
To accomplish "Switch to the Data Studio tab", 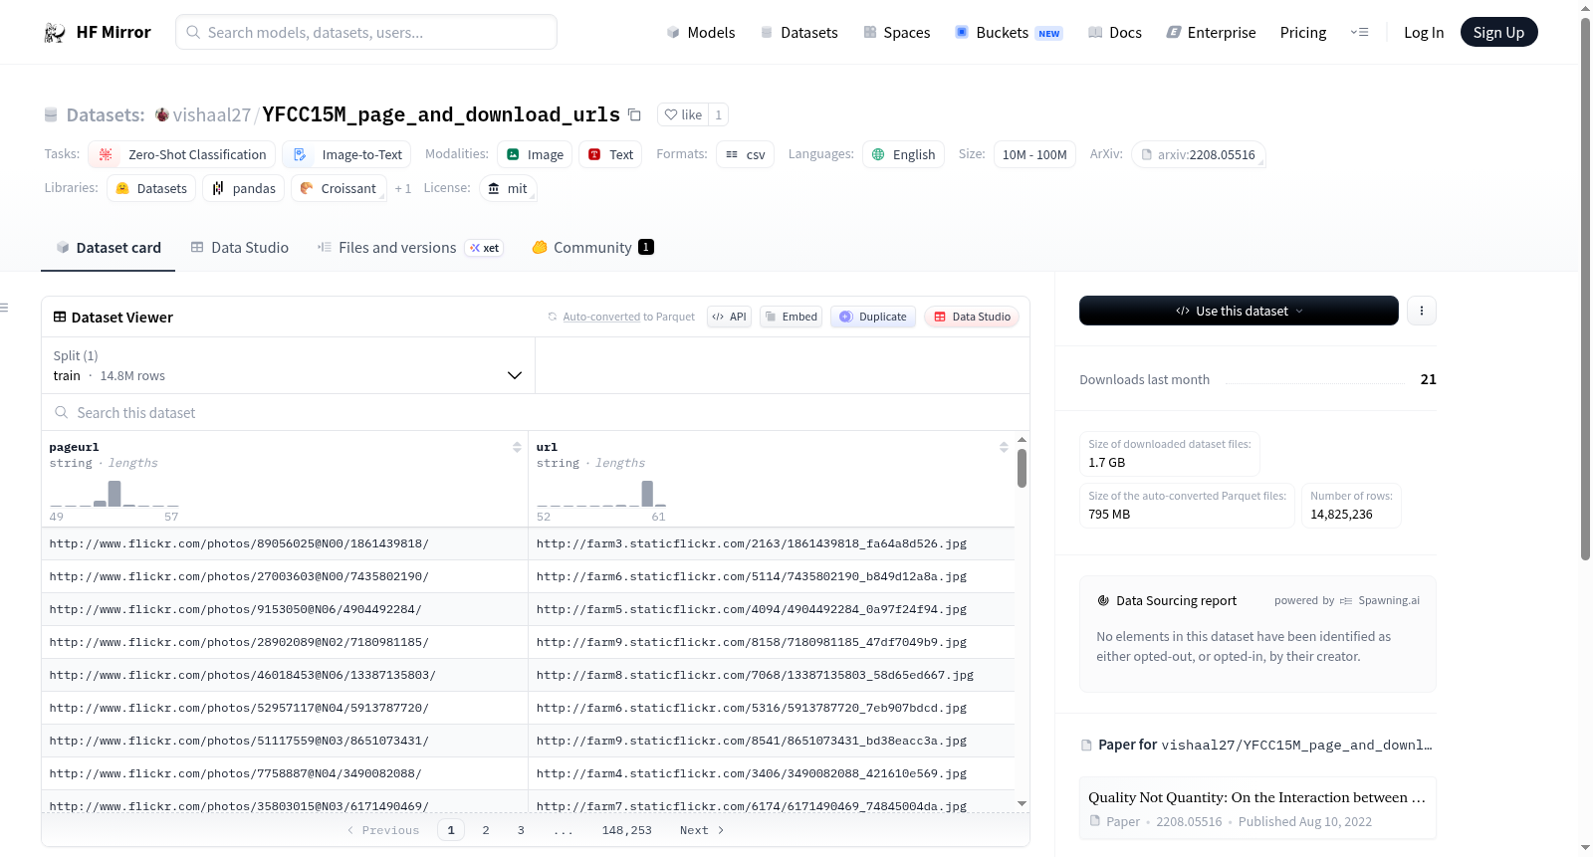I will pyautogui.click(x=240, y=248).
